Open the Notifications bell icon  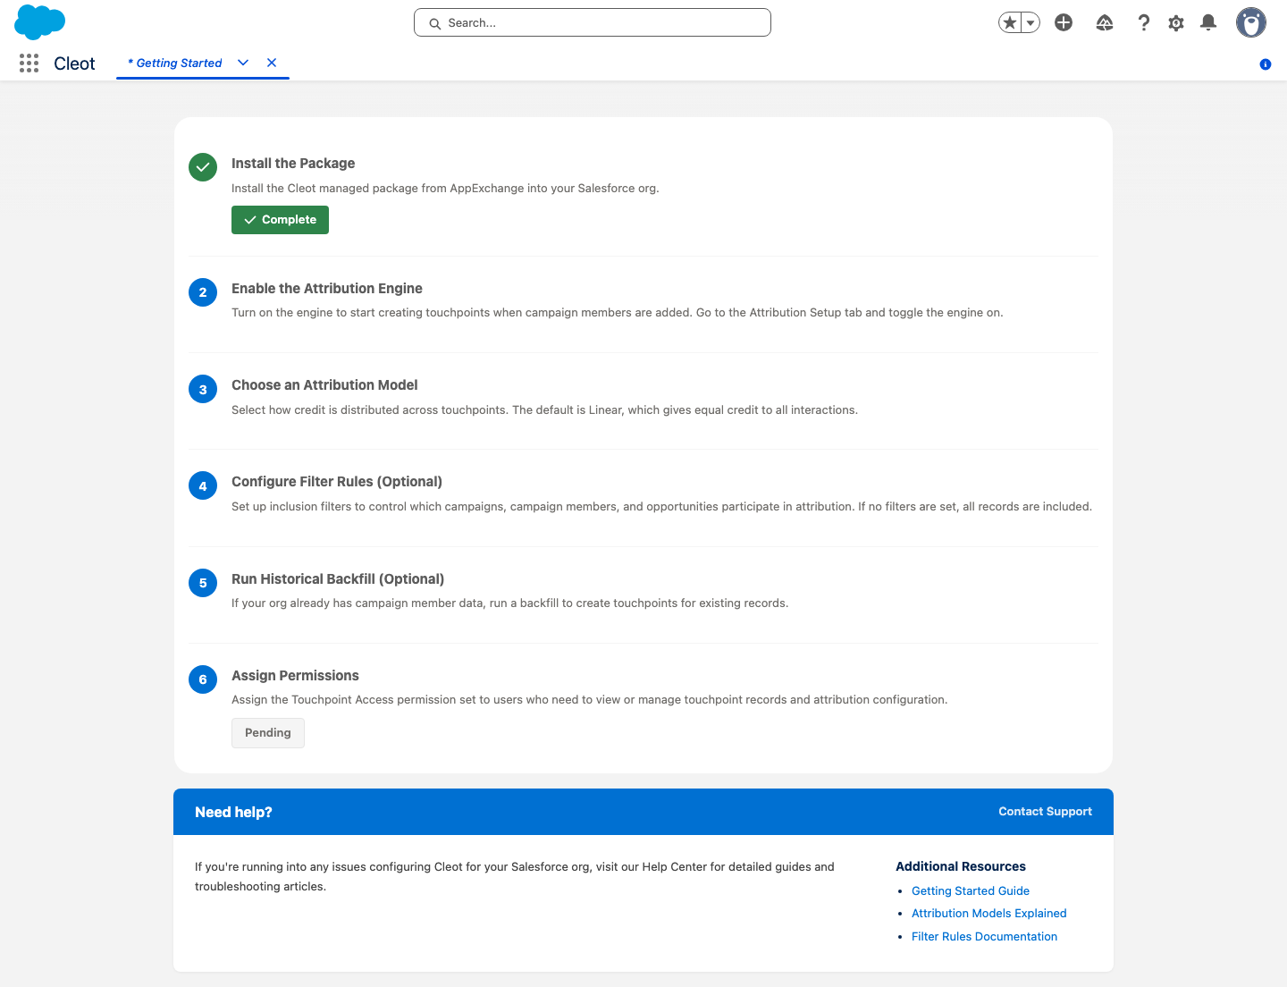point(1208,22)
